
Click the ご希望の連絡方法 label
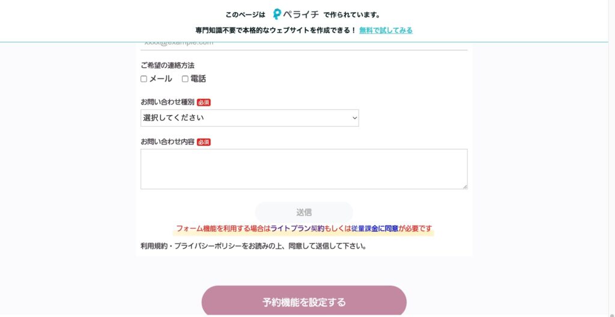168,65
